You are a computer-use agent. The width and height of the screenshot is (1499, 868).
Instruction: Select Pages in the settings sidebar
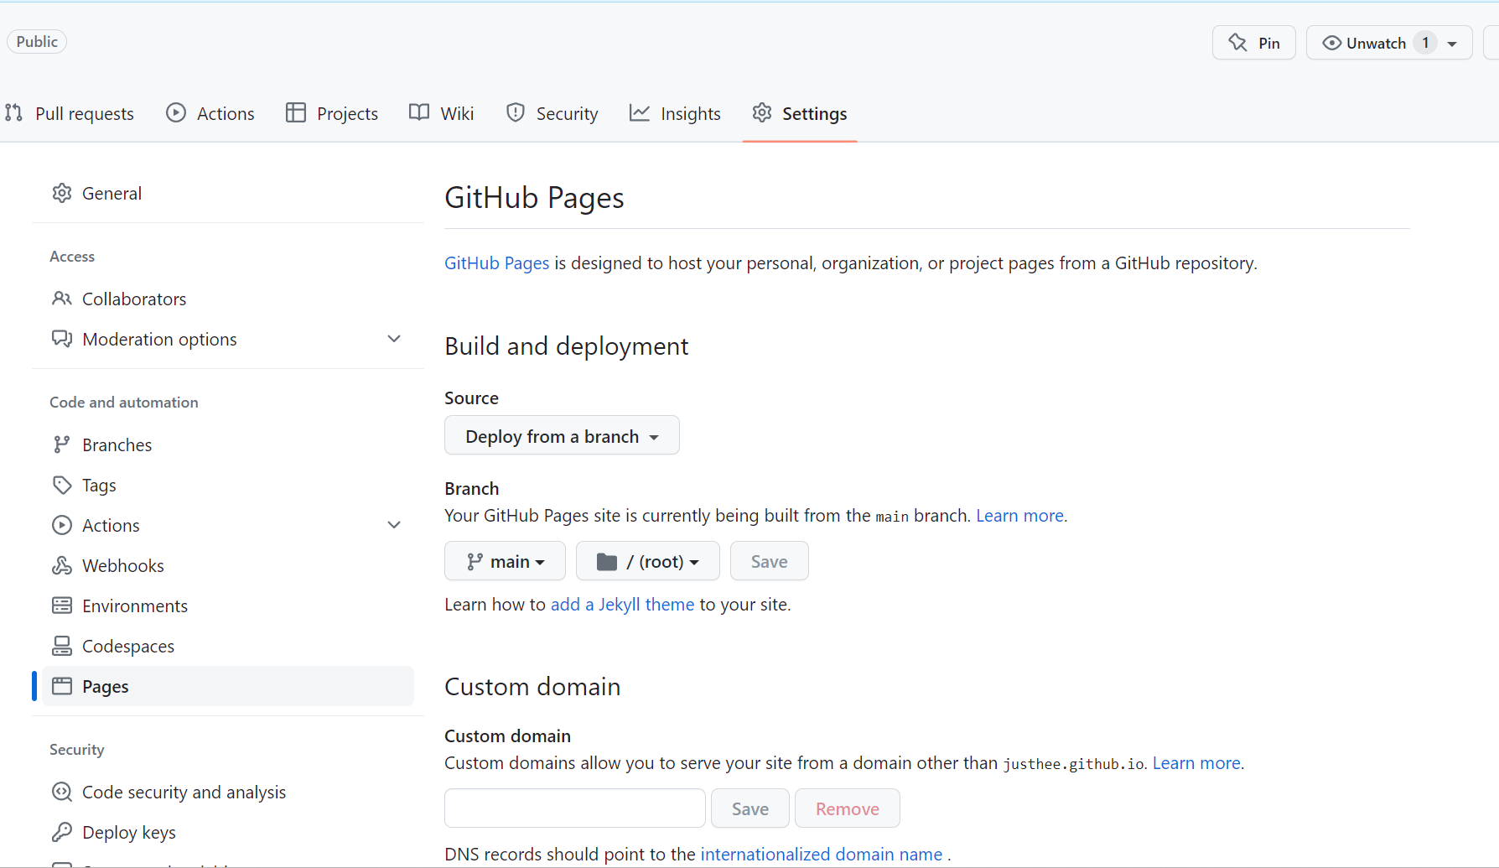pos(228,686)
